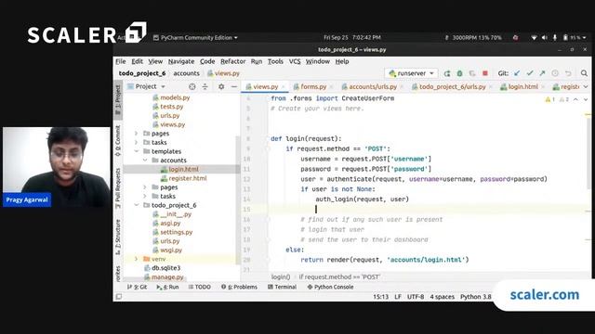Expand the venv folder
Screen dimensions: 595x334
(x=137, y=259)
